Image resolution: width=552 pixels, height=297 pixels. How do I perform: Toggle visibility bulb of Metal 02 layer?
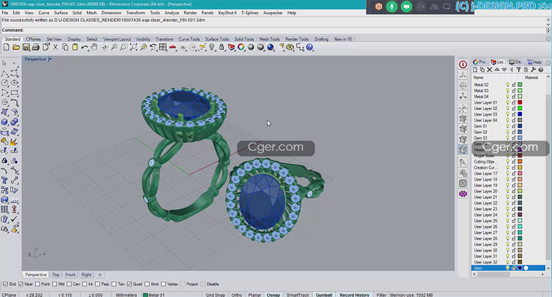[507, 84]
